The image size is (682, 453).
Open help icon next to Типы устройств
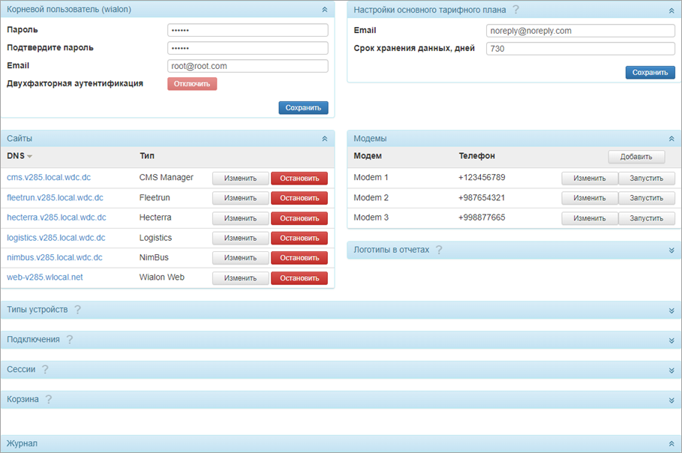[77, 310]
